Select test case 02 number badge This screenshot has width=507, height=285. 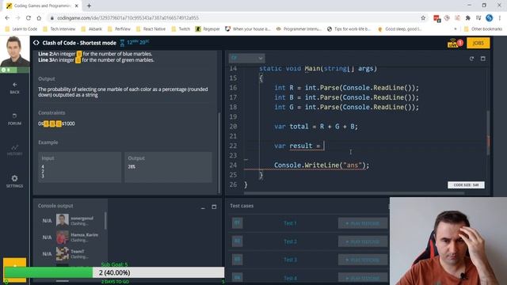click(238, 241)
